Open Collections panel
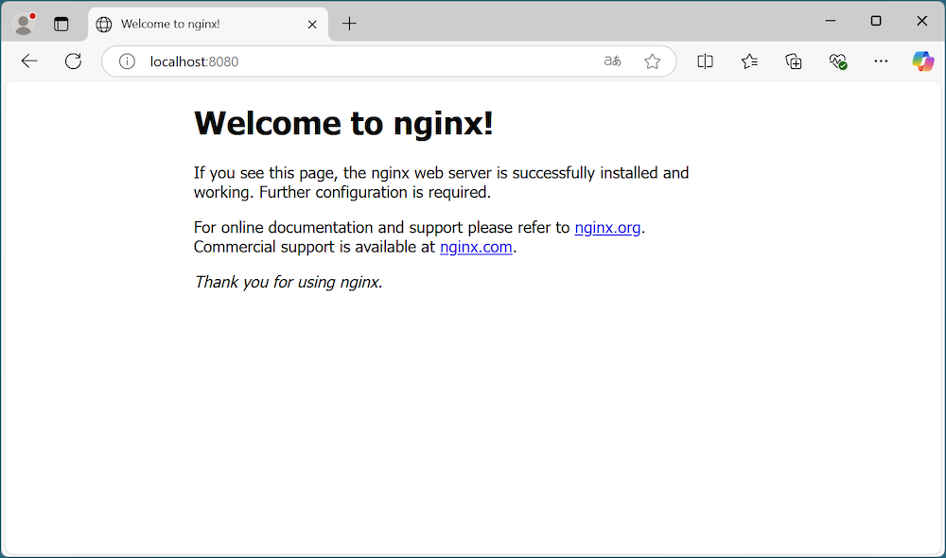 tap(794, 61)
